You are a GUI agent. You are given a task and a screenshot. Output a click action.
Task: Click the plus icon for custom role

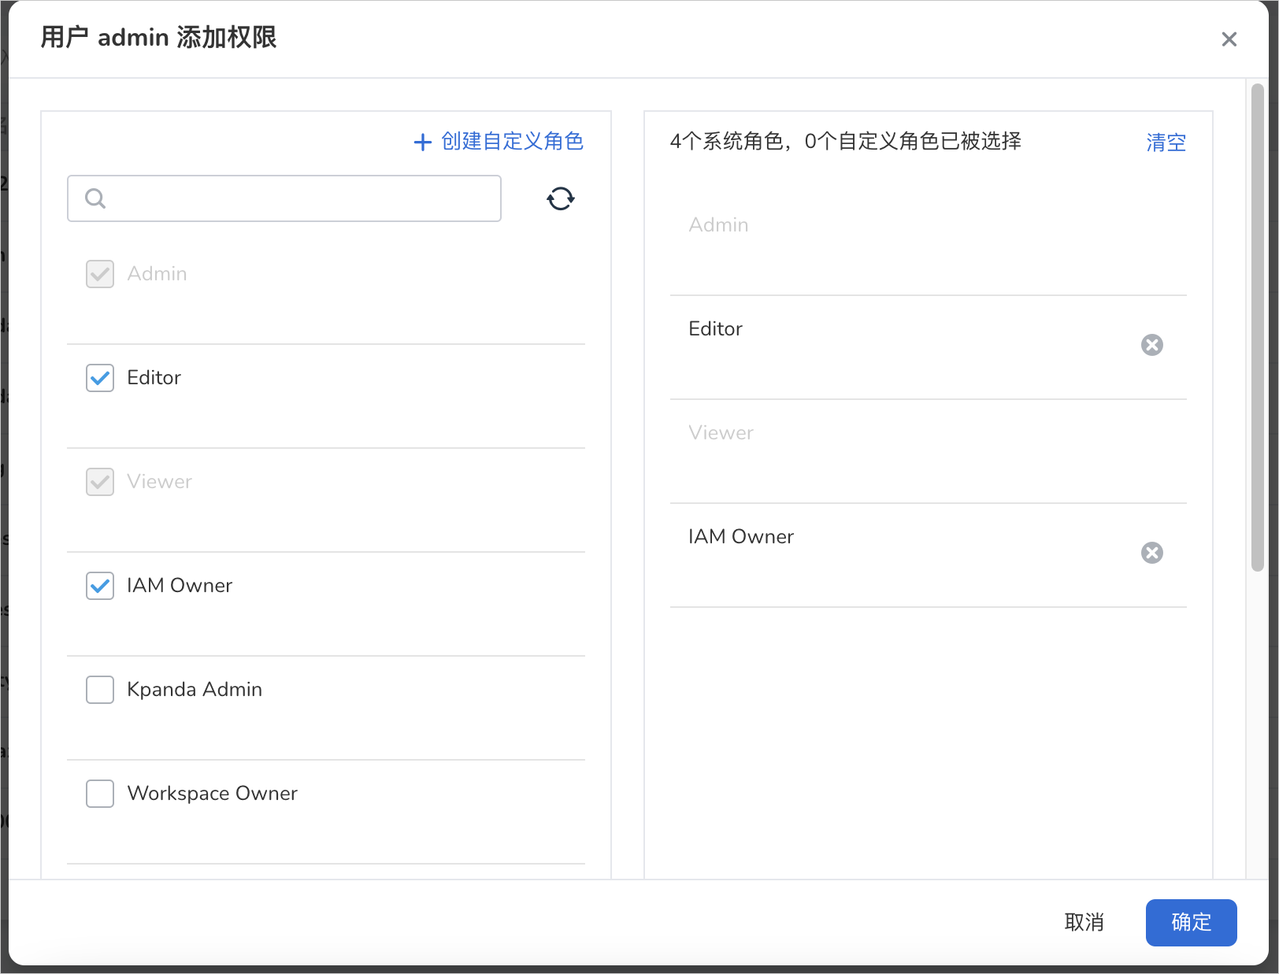point(423,142)
